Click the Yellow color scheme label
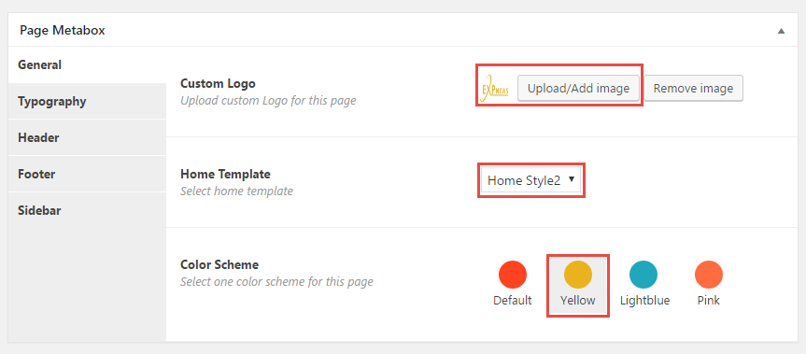This screenshot has height=354, width=806. (578, 301)
